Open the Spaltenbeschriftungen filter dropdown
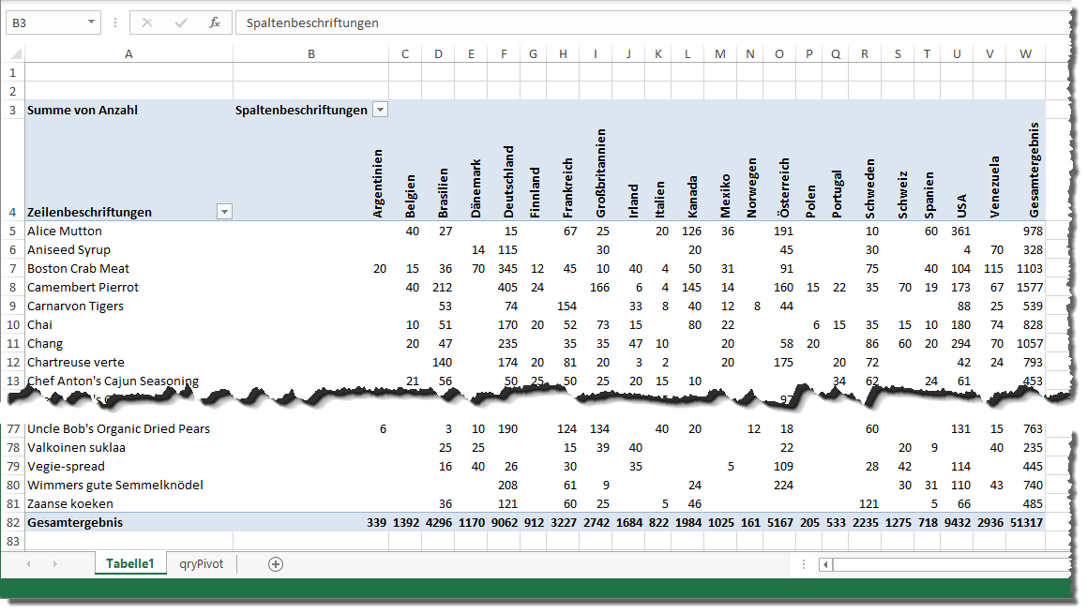Viewport: 1087px width, 613px height. point(380,110)
